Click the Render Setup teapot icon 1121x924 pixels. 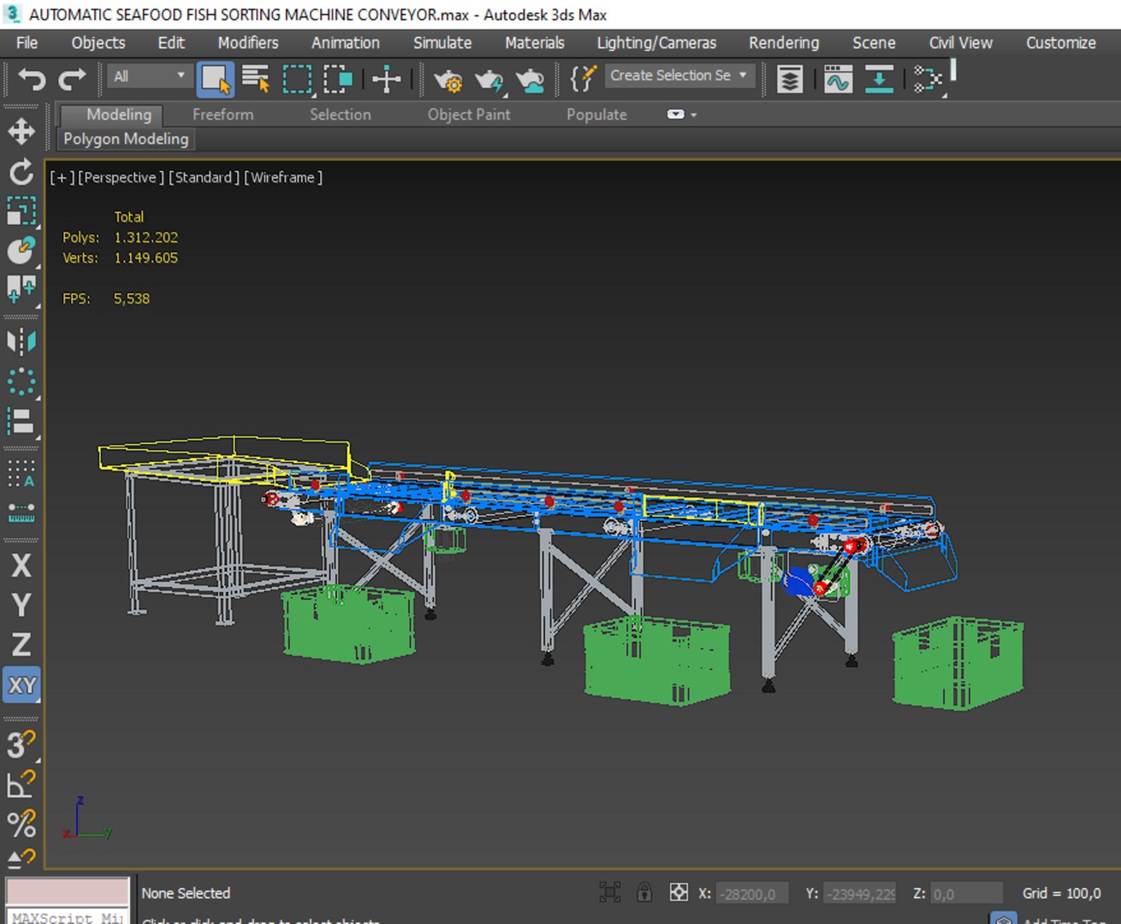pos(448,80)
